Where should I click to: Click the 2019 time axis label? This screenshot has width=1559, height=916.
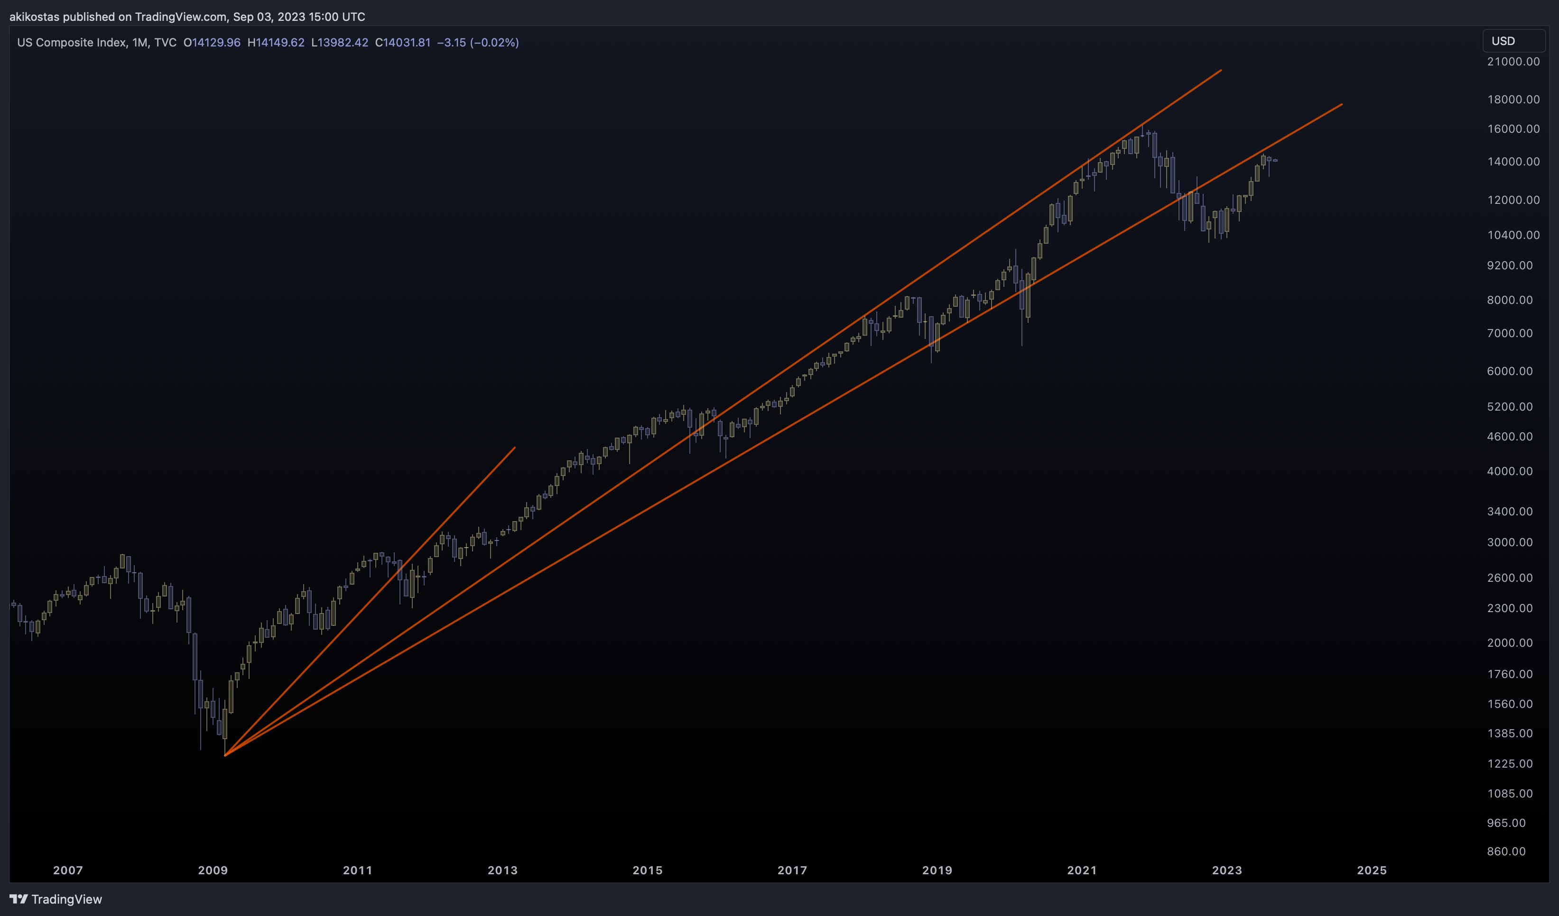pos(937,870)
